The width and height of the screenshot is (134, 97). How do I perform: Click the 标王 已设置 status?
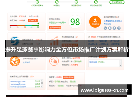click(57, 81)
